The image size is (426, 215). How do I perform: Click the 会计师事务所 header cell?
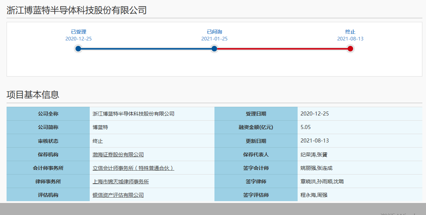[48, 168]
